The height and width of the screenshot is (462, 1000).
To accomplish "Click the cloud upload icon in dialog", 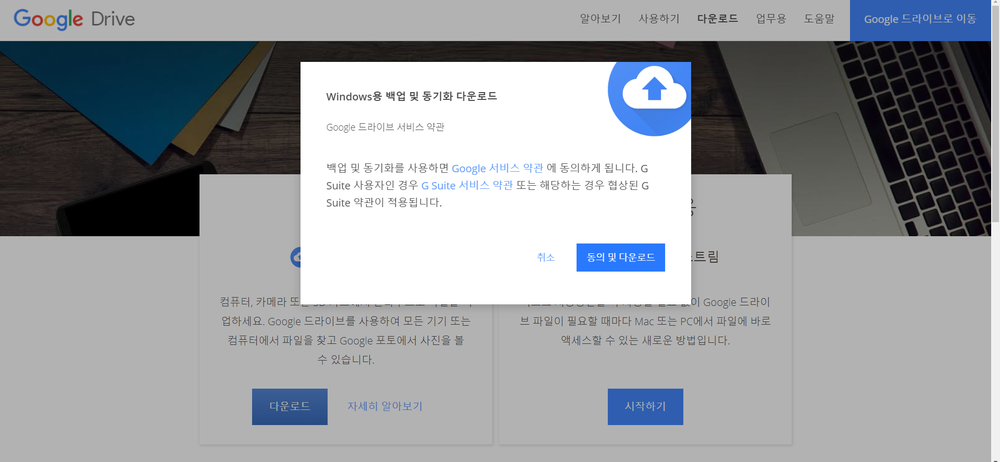I will tap(650, 99).
